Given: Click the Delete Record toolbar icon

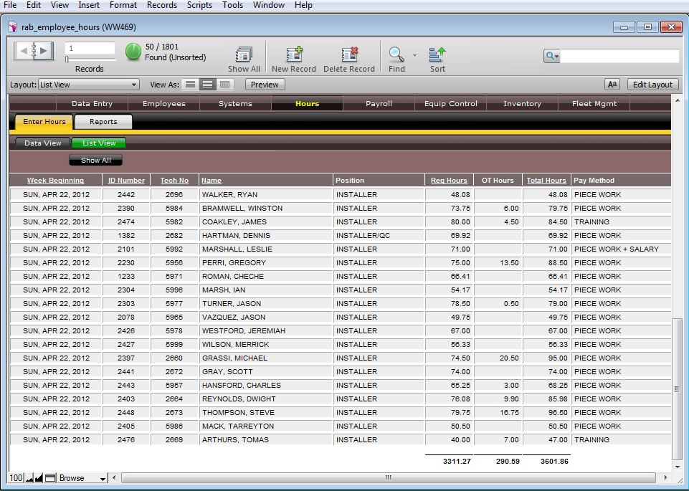Looking at the screenshot, I should coord(349,55).
